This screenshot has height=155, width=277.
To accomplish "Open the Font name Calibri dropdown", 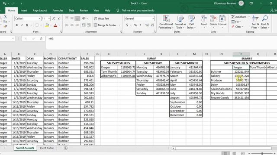I will [x=39, y=19].
